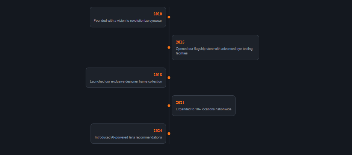Viewport: 352px width, 155px height.
Task: Select the 2021 year heading
Action: (x=180, y=103)
